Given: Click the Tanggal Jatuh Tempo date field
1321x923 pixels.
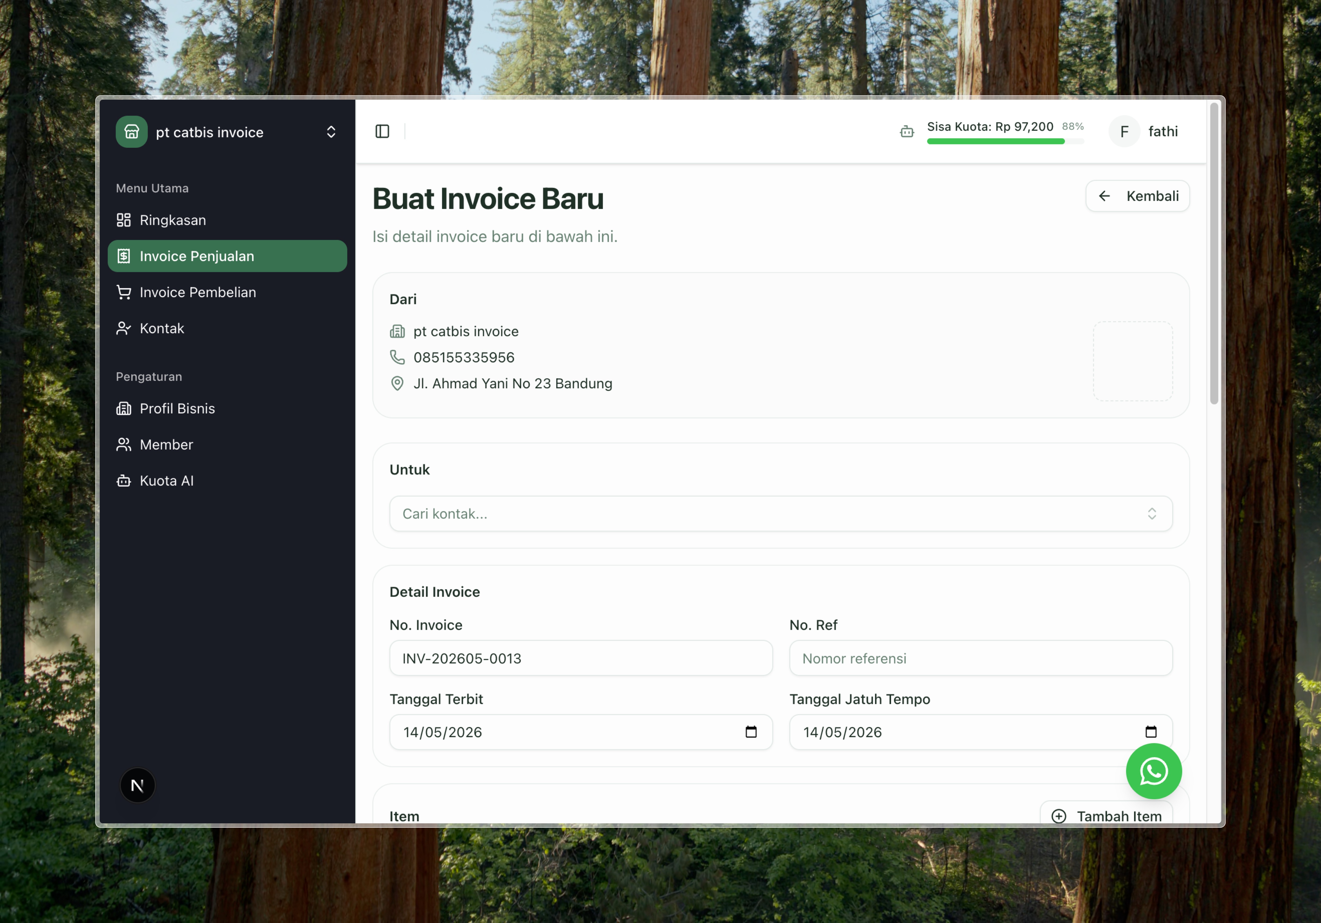Looking at the screenshot, I should point(980,732).
